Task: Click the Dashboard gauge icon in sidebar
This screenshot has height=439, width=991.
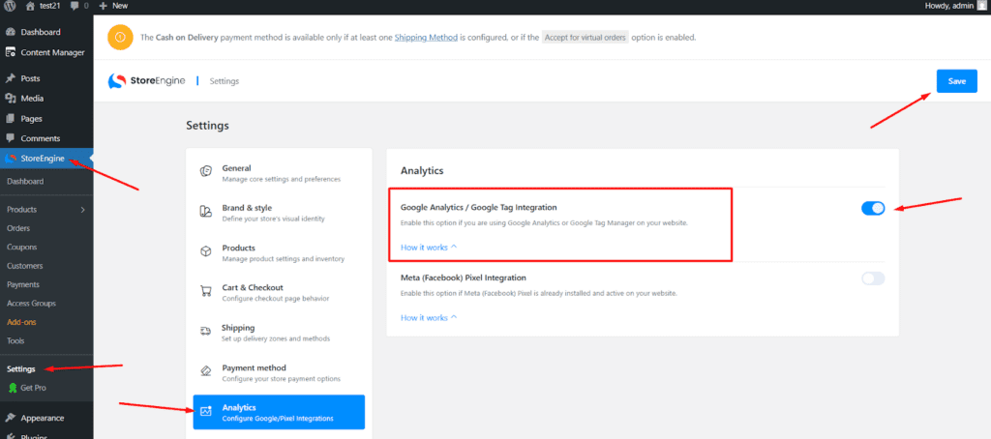Action: (x=10, y=32)
